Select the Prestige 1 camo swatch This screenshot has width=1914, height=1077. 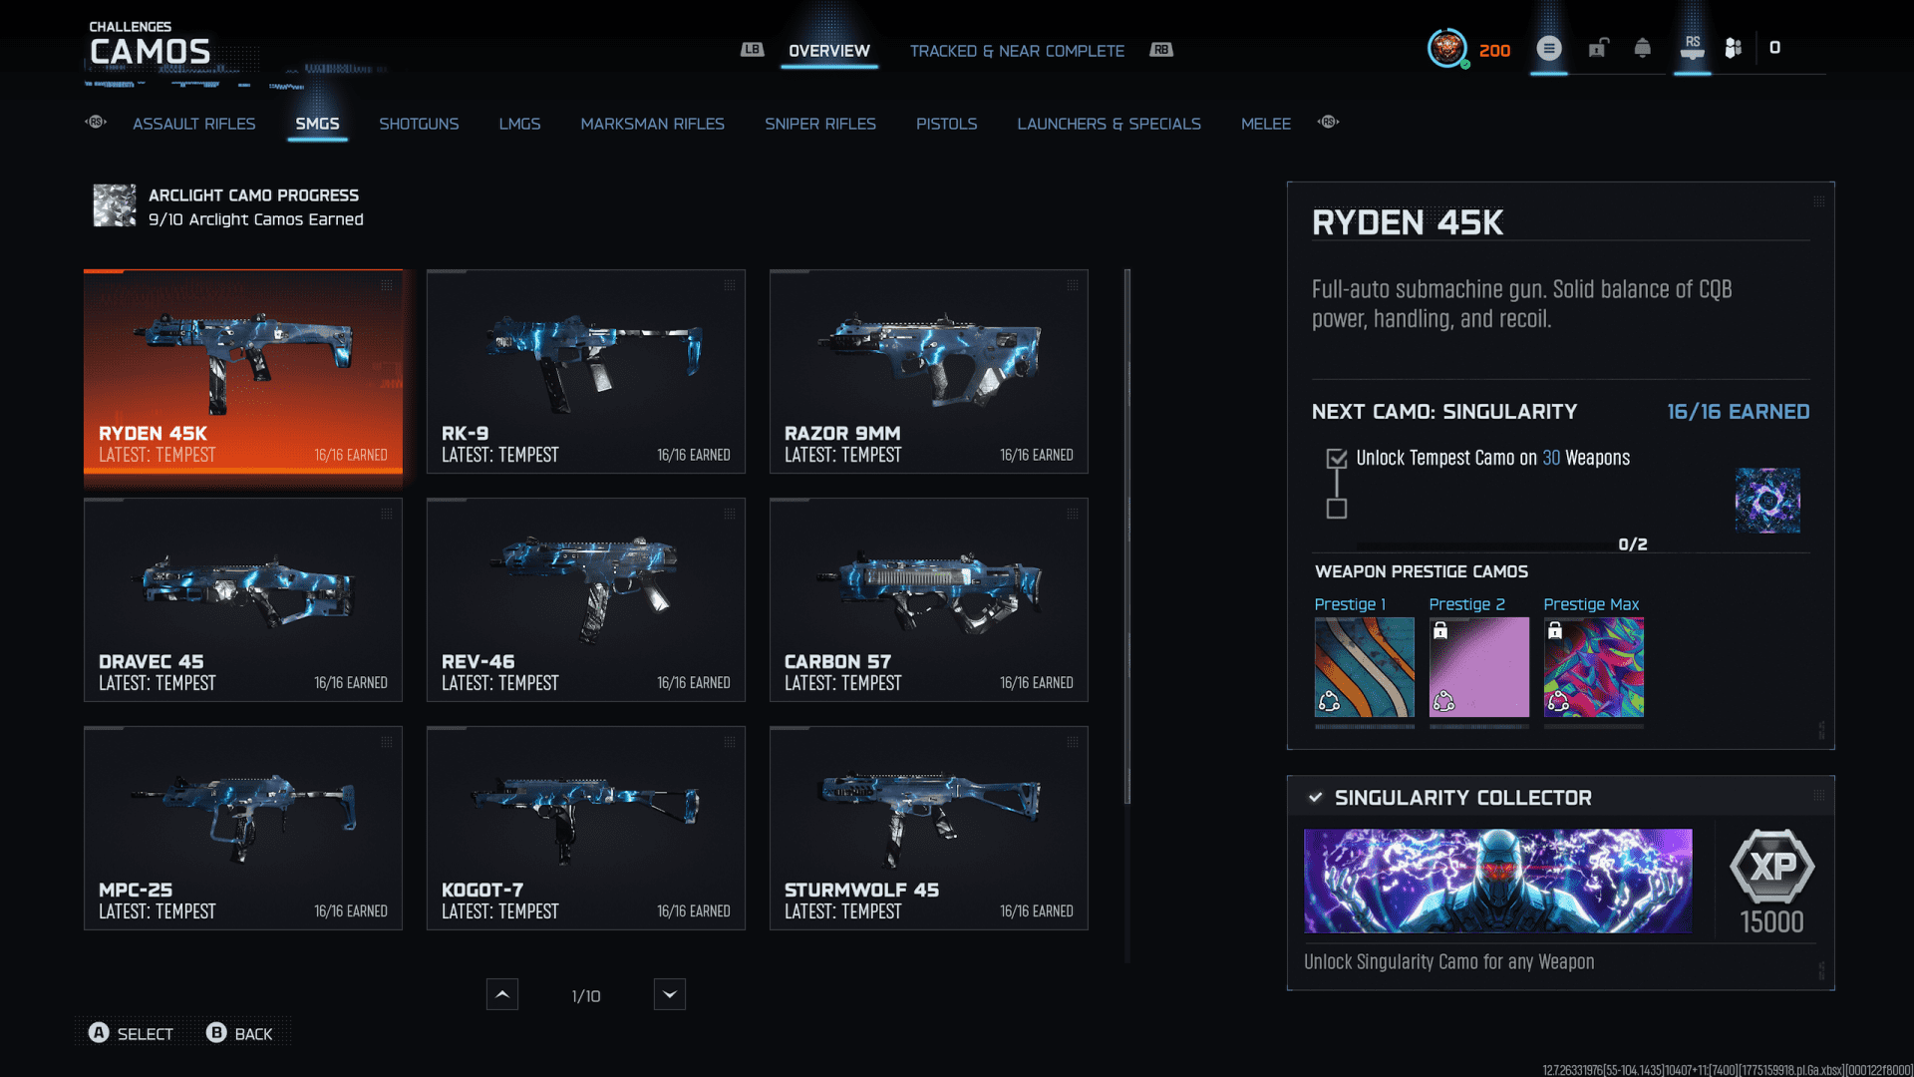[1364, 667]
